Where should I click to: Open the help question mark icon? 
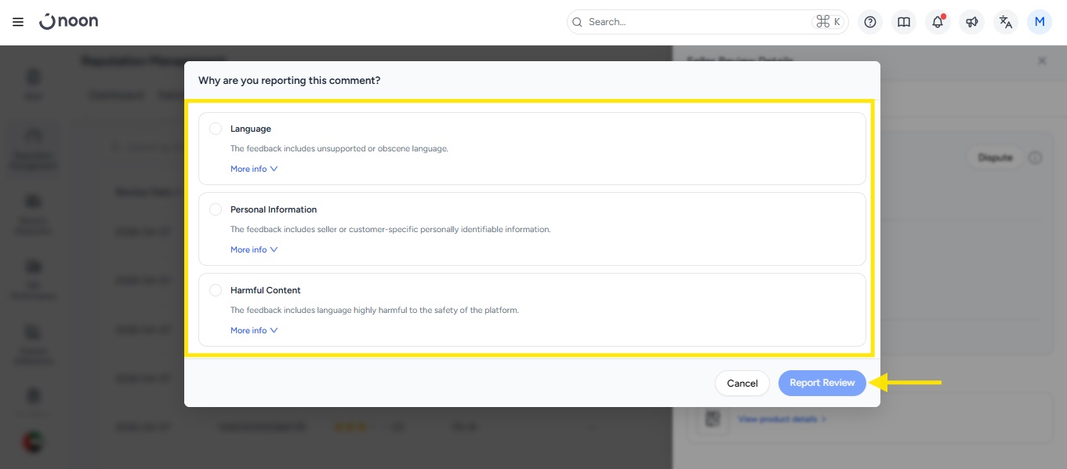[869, 22]
